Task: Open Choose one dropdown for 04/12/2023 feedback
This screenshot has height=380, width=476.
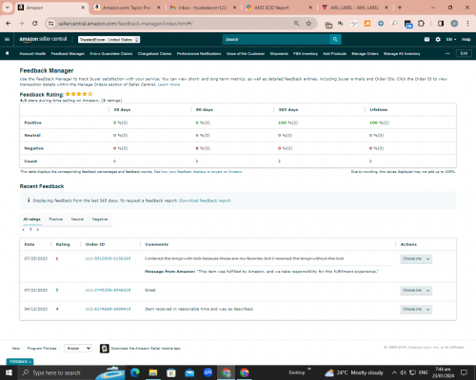Action: point(416,309)
